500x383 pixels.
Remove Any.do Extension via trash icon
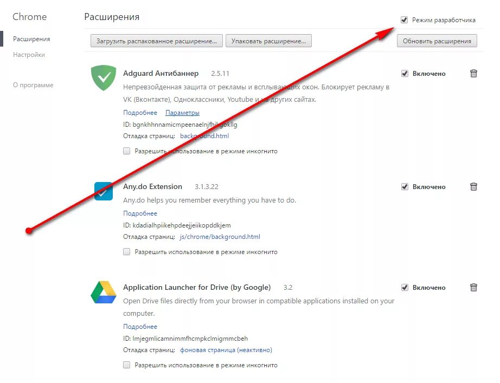473,187
